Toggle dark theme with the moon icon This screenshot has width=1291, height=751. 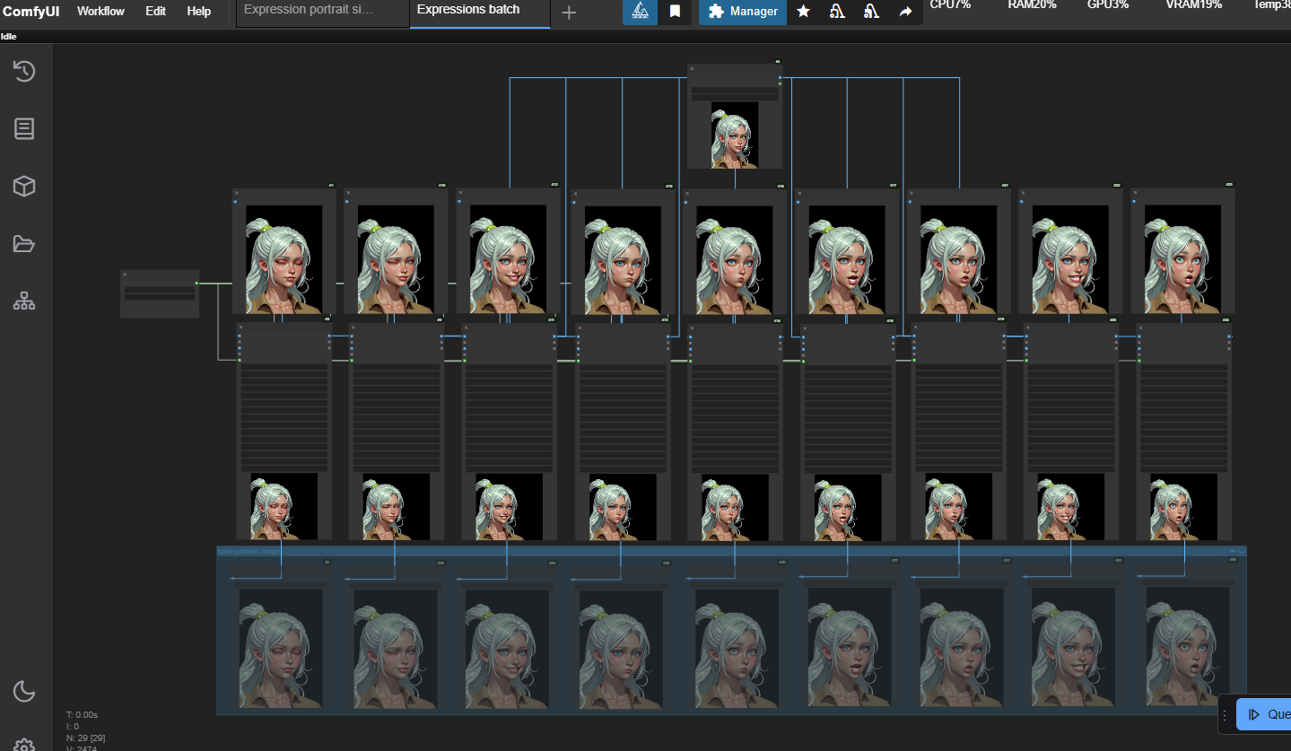point(24,691)
